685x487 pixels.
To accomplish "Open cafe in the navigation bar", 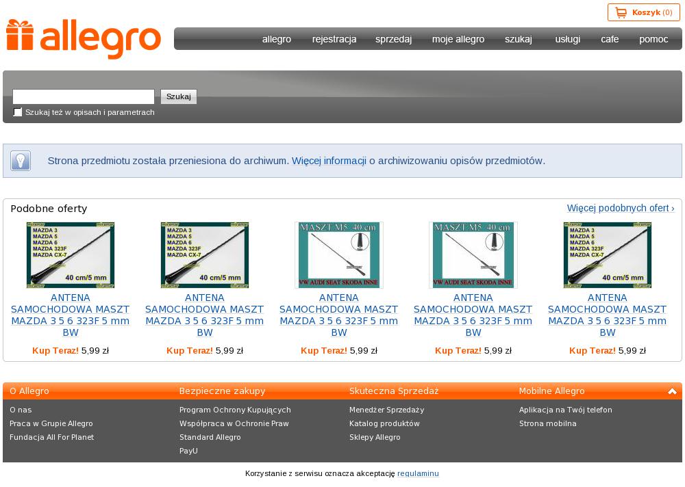I will click(610, 39).
